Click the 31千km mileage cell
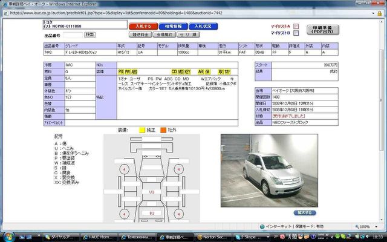Screen dimensions: 387x242 point(228,53)
